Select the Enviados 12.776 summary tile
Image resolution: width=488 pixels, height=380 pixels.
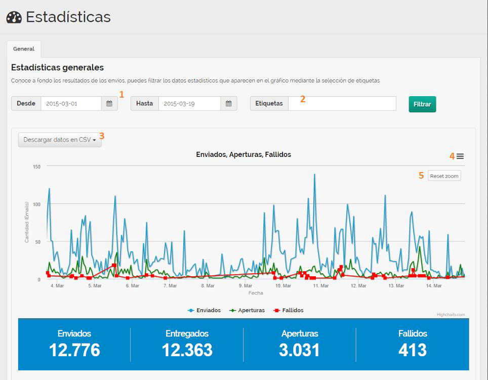coord(74,344)
